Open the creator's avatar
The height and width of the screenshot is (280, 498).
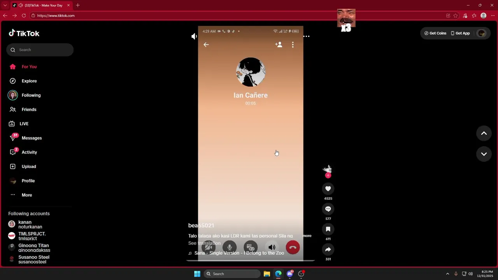pyautogui.click(x=328, y=169)
